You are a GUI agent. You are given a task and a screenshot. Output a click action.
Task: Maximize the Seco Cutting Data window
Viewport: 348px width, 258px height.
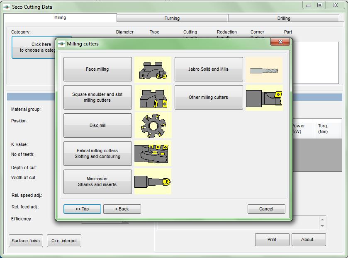[320, 5]
